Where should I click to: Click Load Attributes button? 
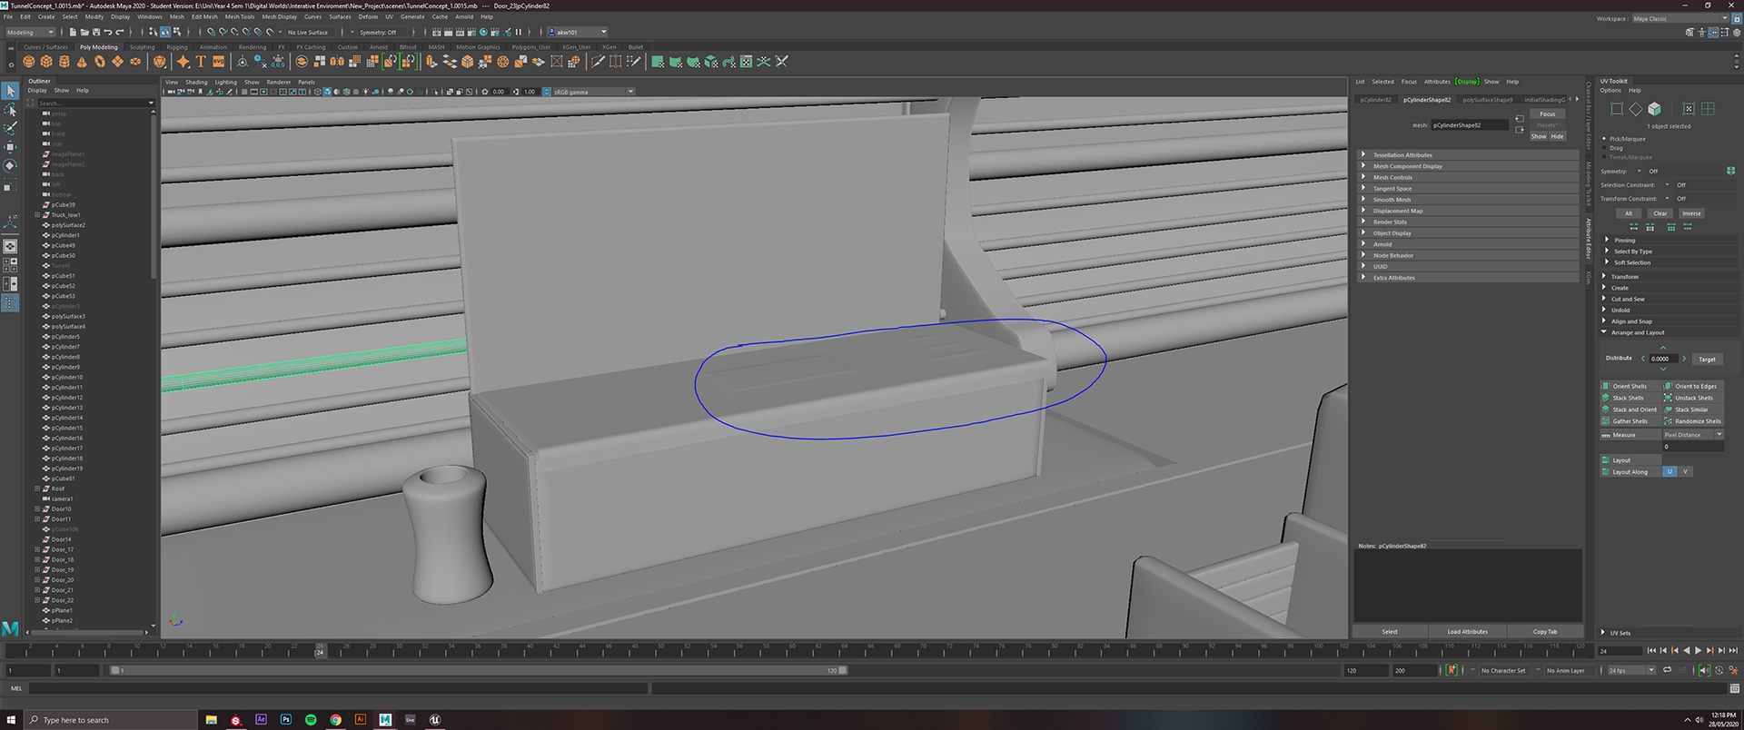(1467, 631)
